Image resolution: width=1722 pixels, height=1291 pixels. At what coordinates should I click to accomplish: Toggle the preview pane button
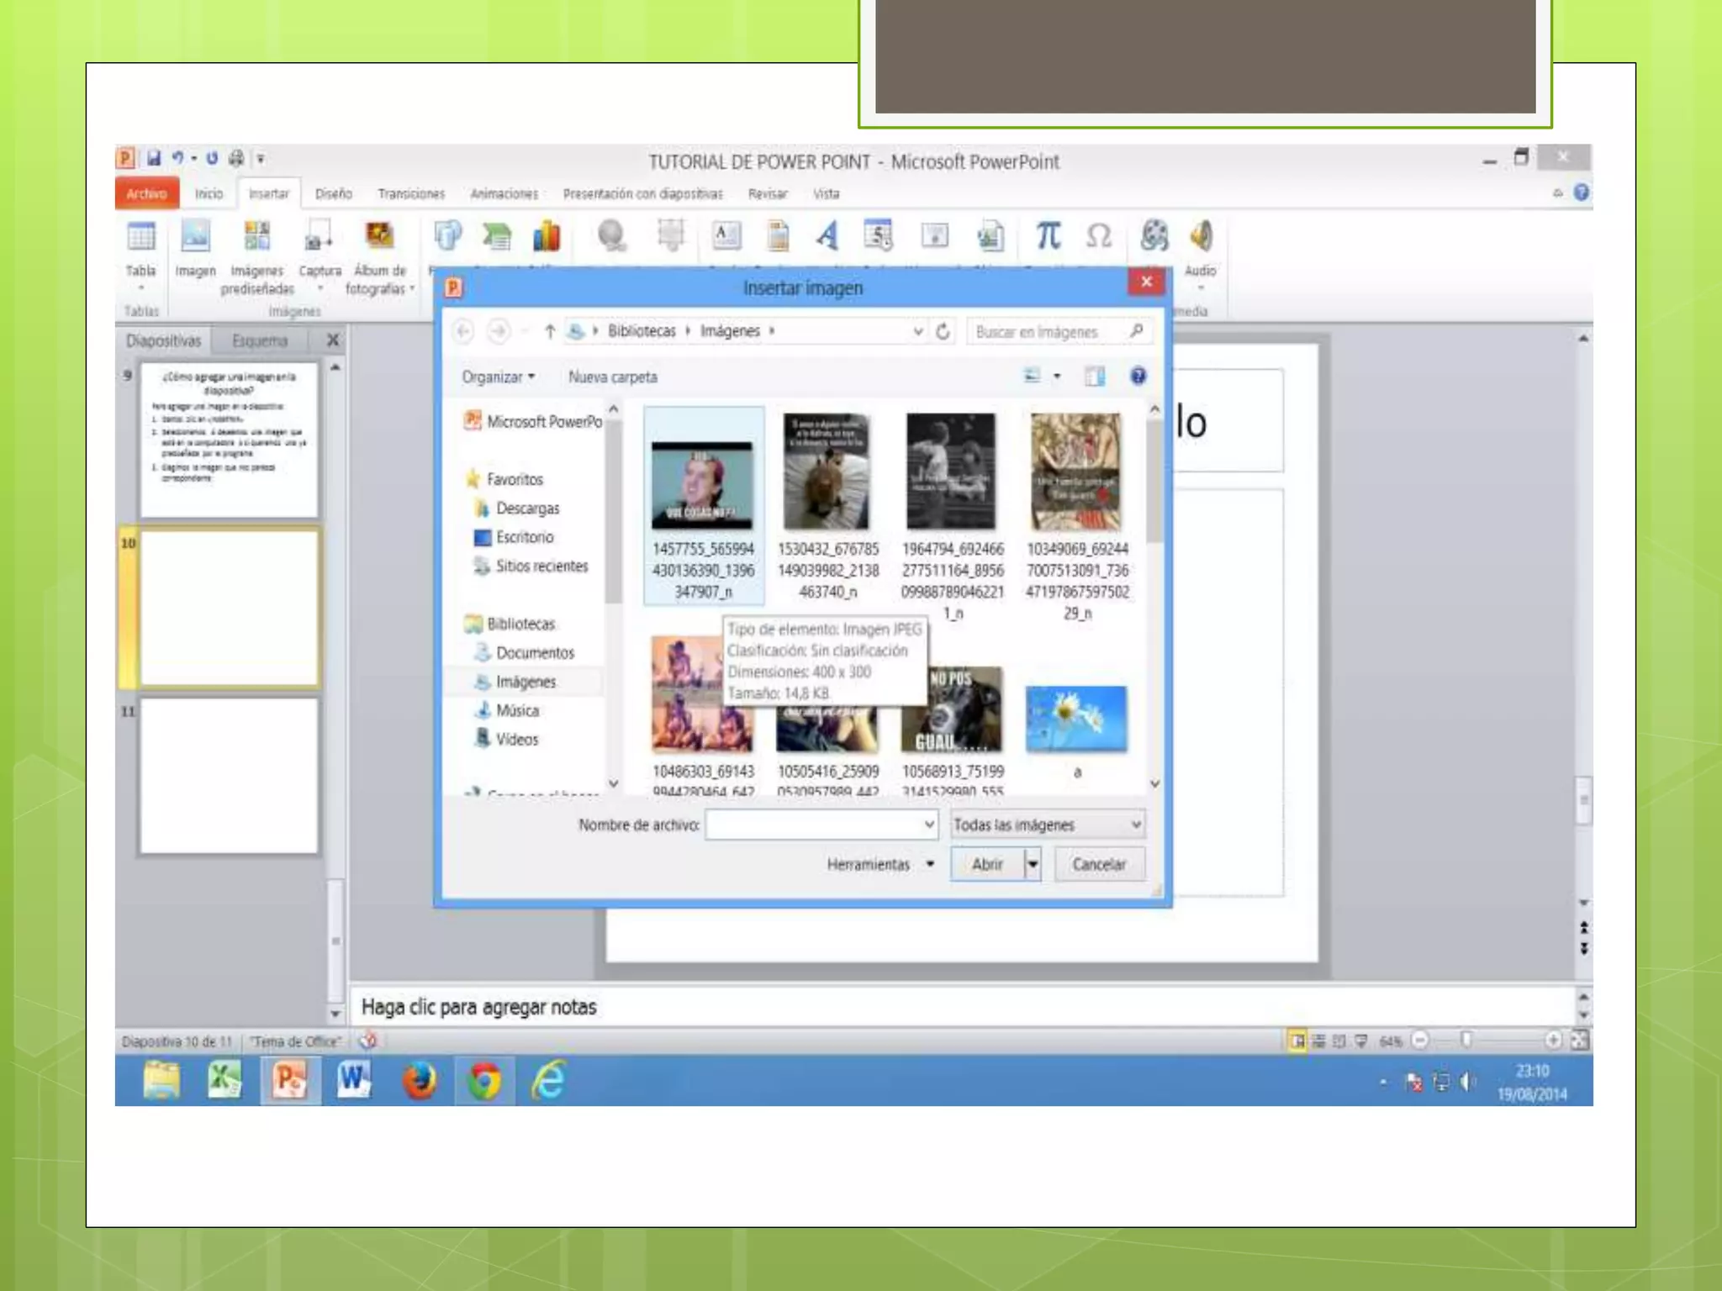click(1095, 377)
